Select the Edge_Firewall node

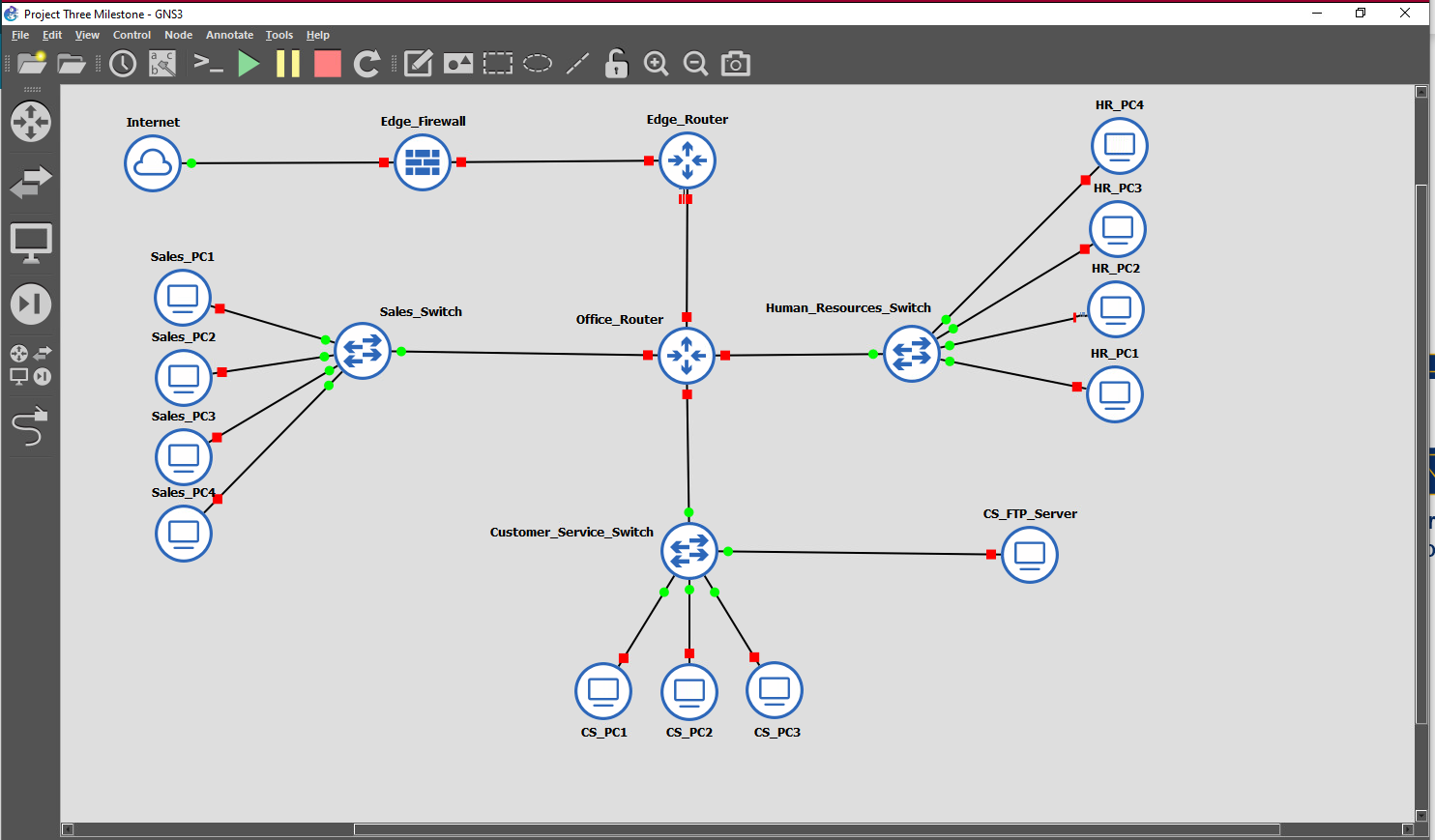point(423,162)
